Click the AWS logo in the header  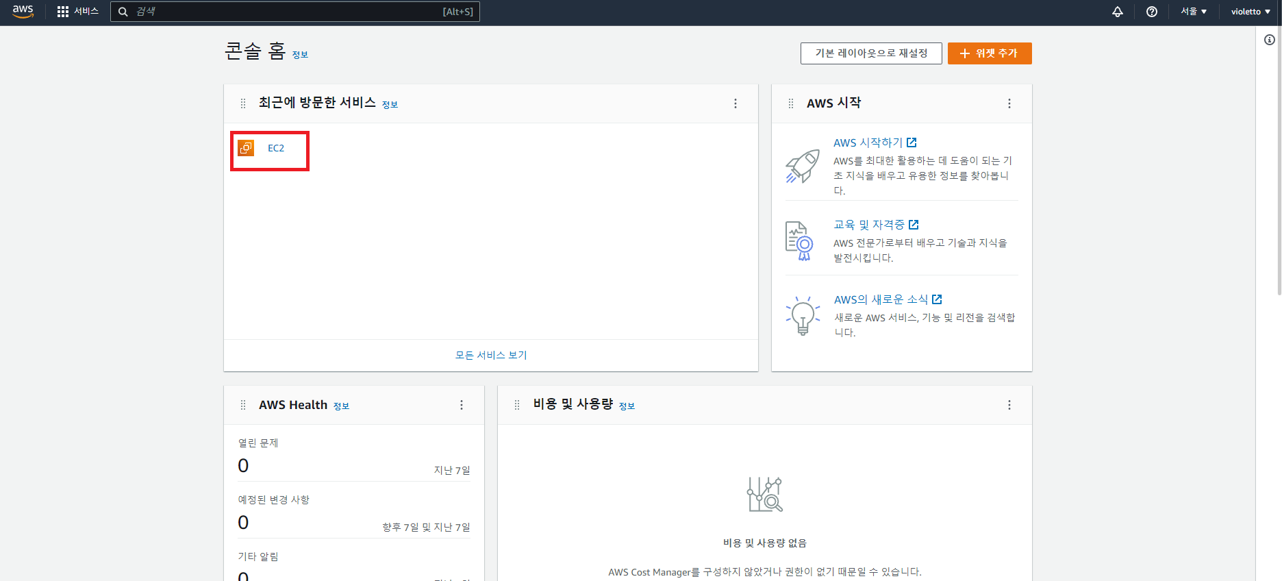click(23, 12)
